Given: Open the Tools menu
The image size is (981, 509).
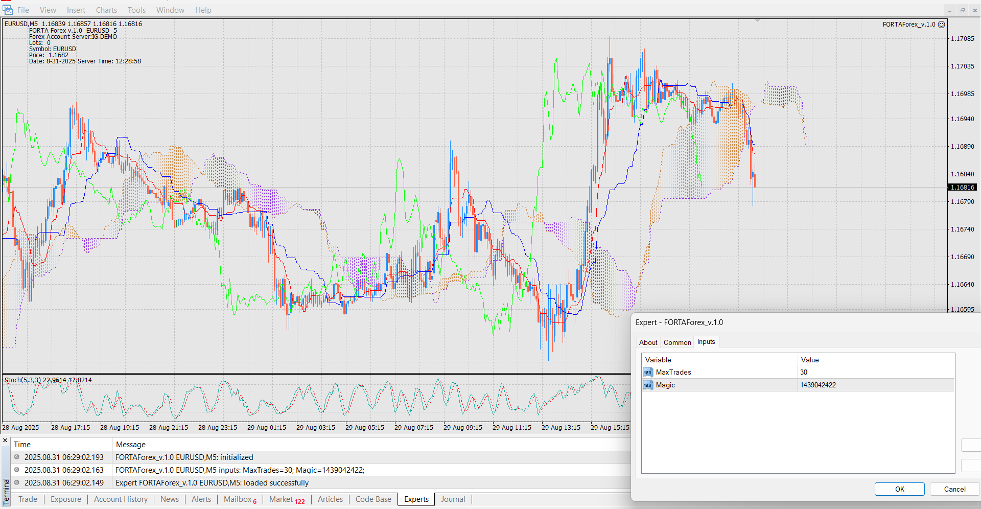Looking at the screenshot, I should (136, 10).
